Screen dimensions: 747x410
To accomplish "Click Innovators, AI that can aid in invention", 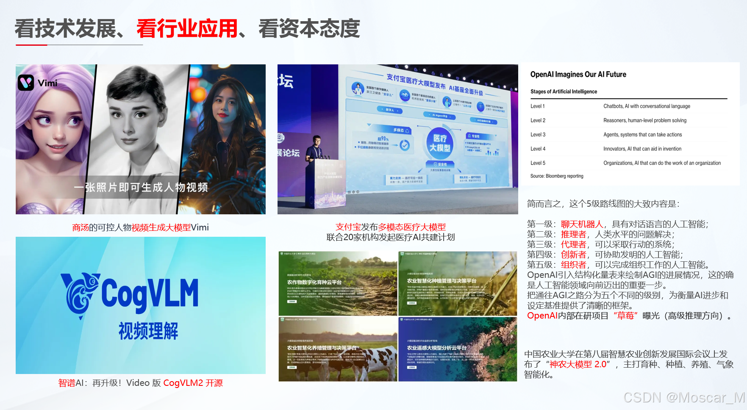I will tap(642, 149).
